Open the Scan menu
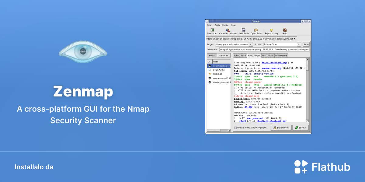Screen dimensions: 365x182 210,25
